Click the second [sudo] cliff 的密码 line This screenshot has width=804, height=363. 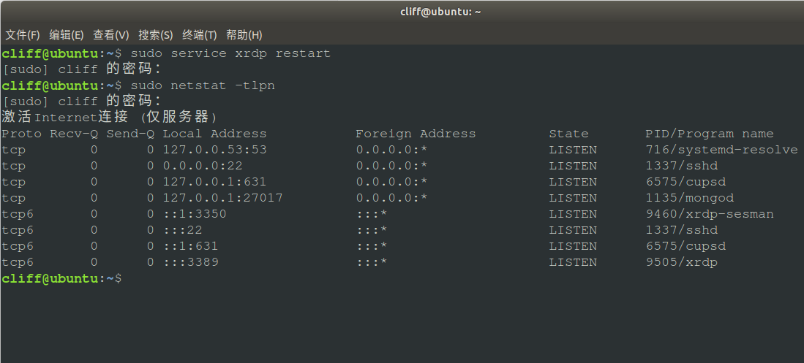[x=82, y=102]
